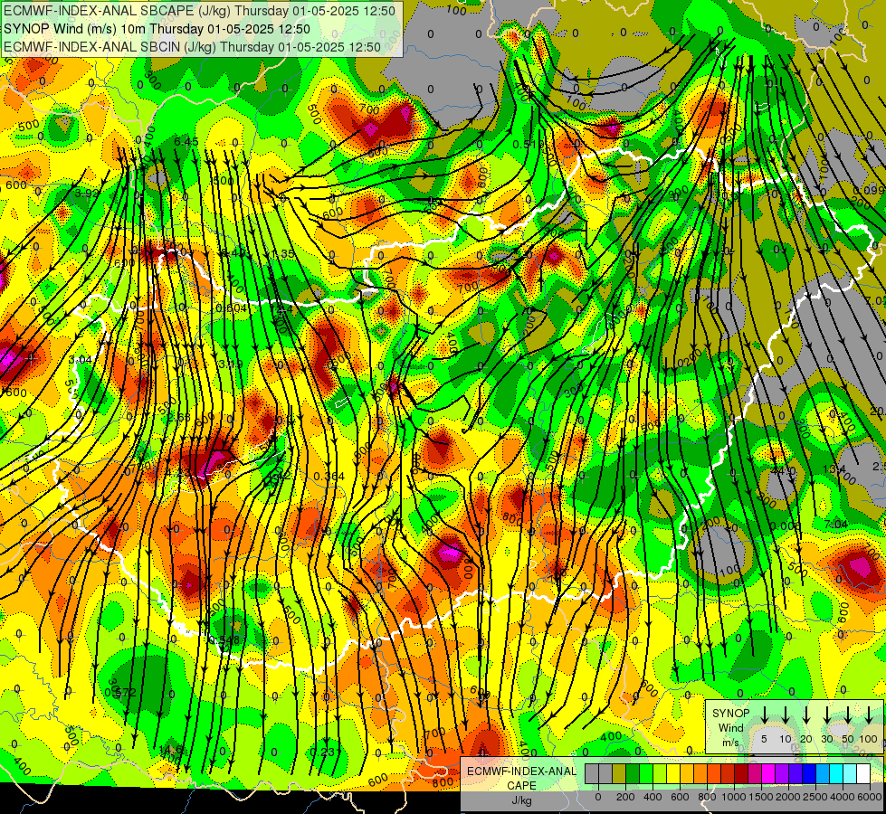This screenshot has height=814, width=886.
Task: Pick the pure yellow CAPE scale swatch
Action: click(x=673, y=774)
